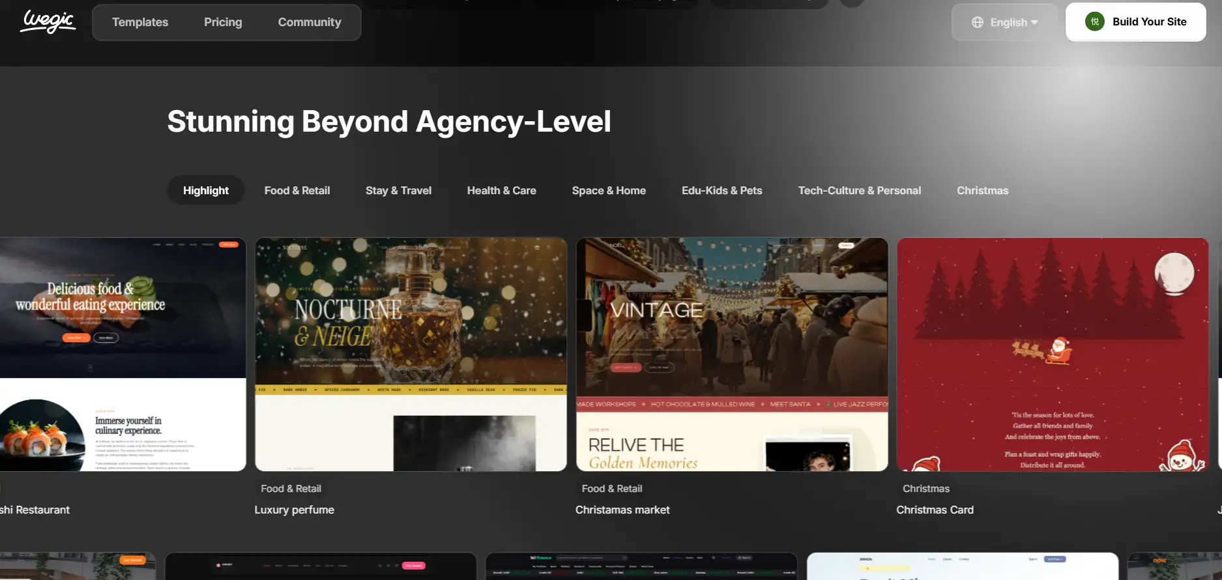Open the Nocturne & Neige perfume template thumbnail
Image resolution: width=1222 pixels, height=580 pixels.
[x=411, y=354]
